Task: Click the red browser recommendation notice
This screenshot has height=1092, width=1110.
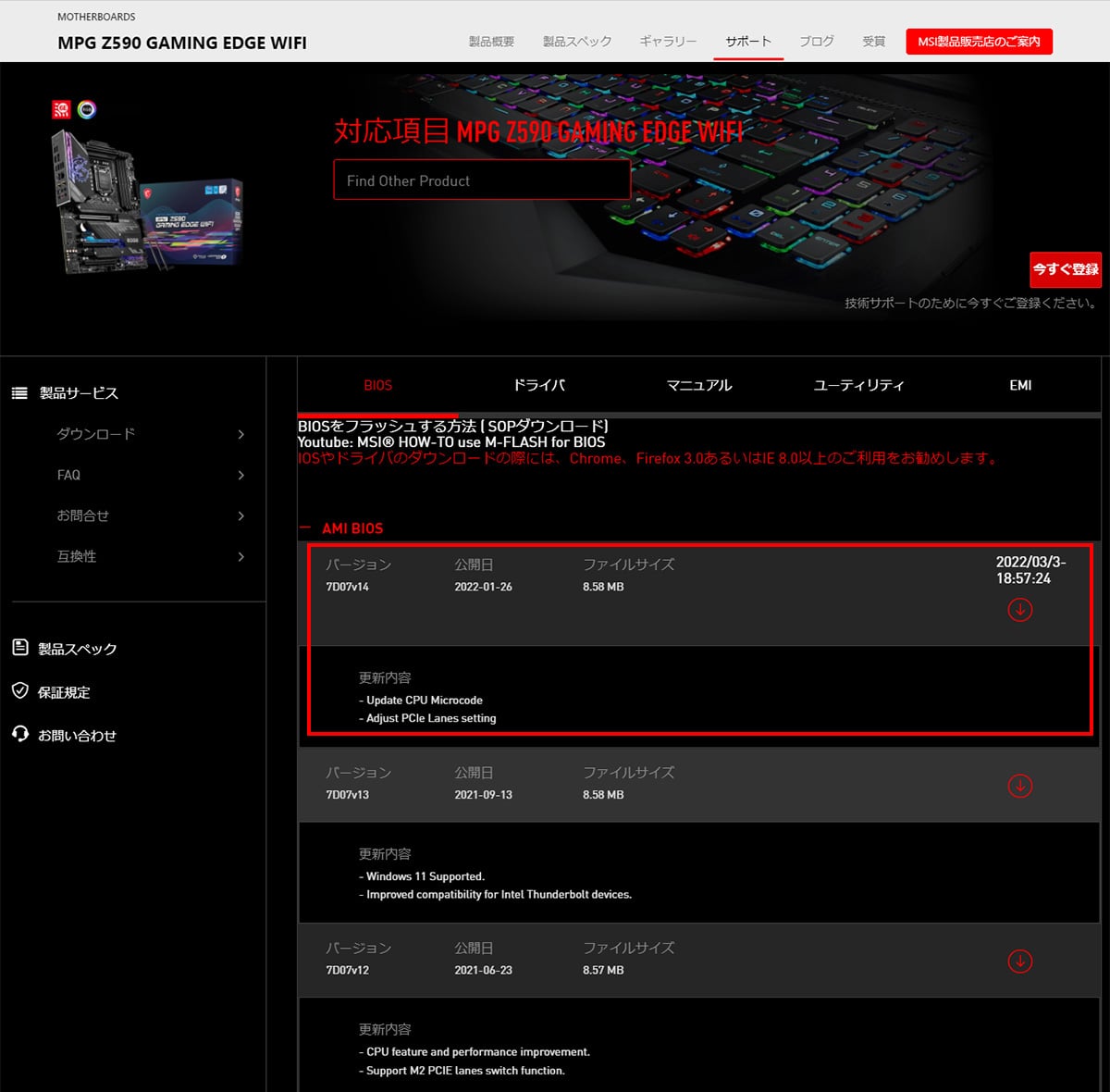Action: 647,458
